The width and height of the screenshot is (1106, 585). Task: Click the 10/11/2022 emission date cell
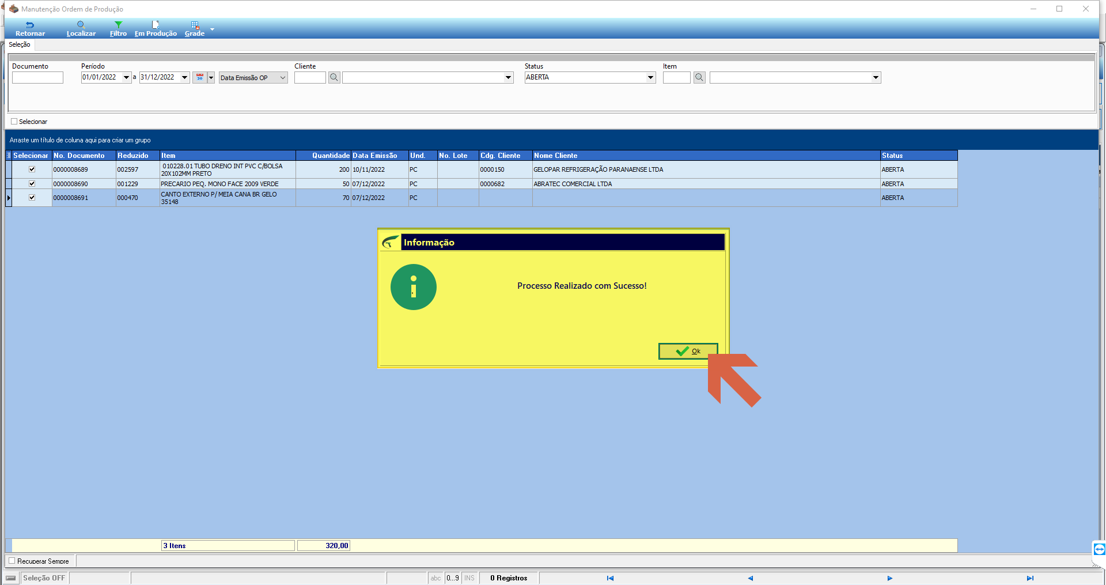[380, 169]
